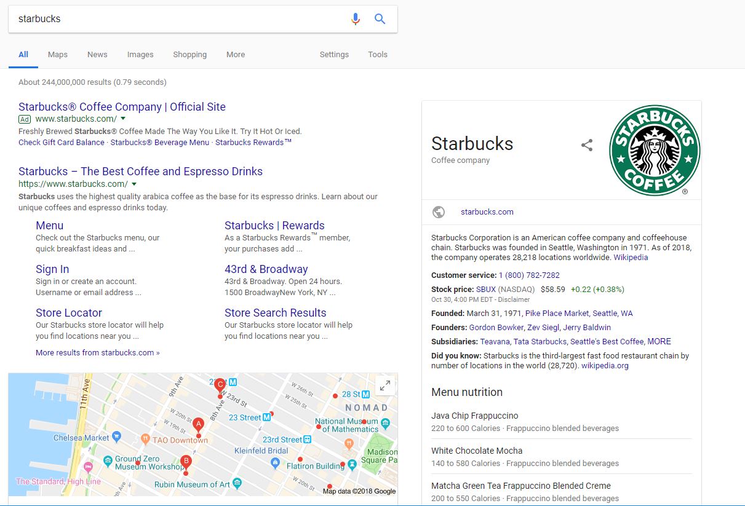Open the Starbucks | Rewards sitelink
The width and height of the screenshot is (745, 506).
click(x=274, y=226)
